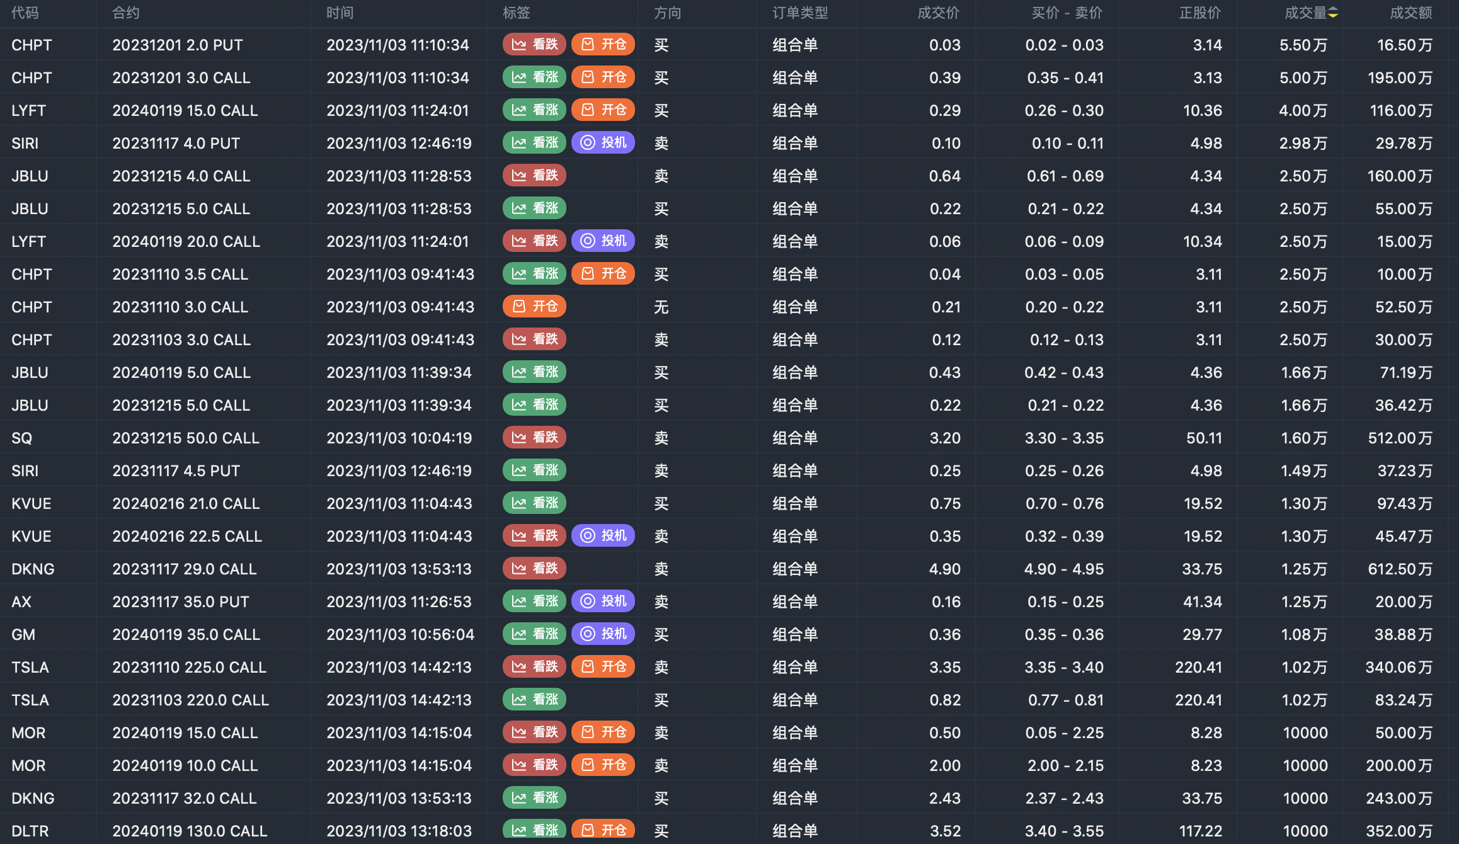The image size is (1459, 844).
Task: Select contract 20240216 22.5 CALL for KVUE
Action: tap(187, 536)
